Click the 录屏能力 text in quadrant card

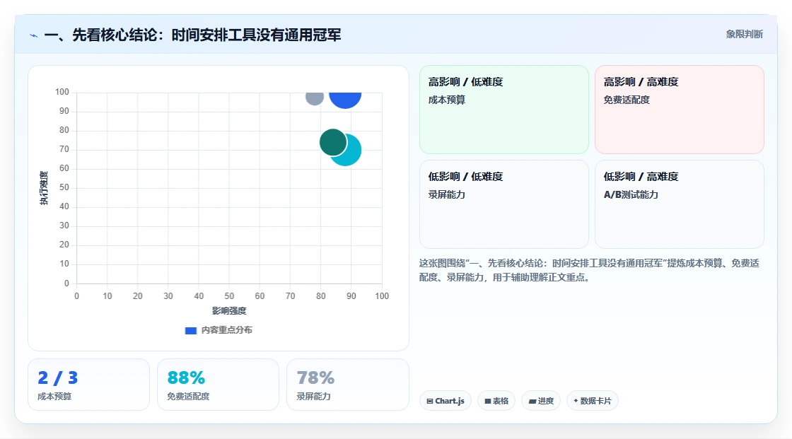[446, 195]
